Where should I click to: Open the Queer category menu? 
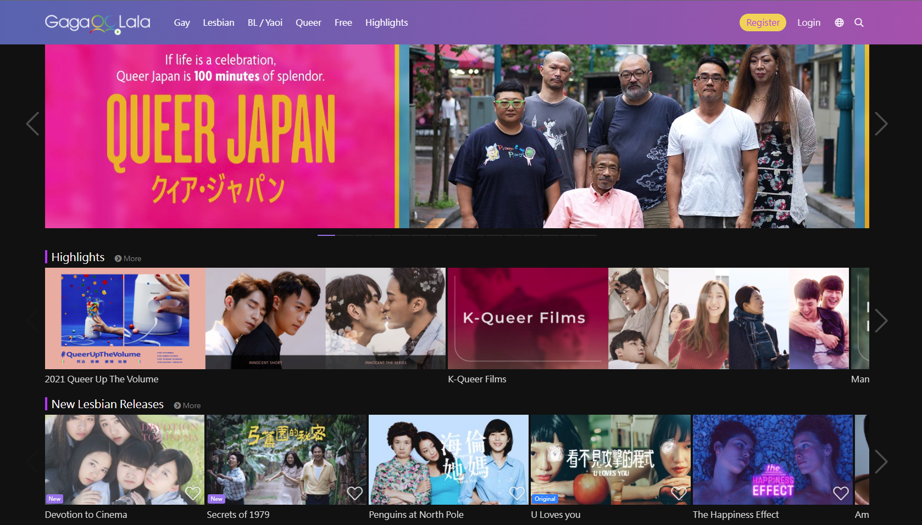308,22
